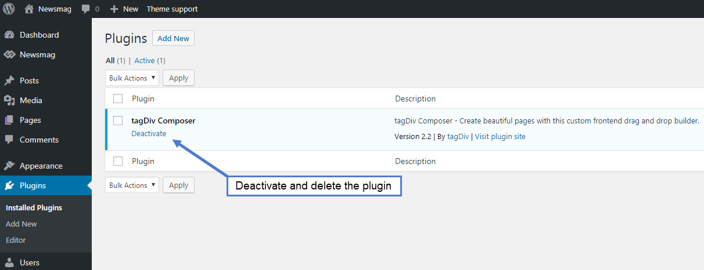This screenshot has height=270, width=704.
Task: Click Visit plugin site link
Action: (500, 137)
